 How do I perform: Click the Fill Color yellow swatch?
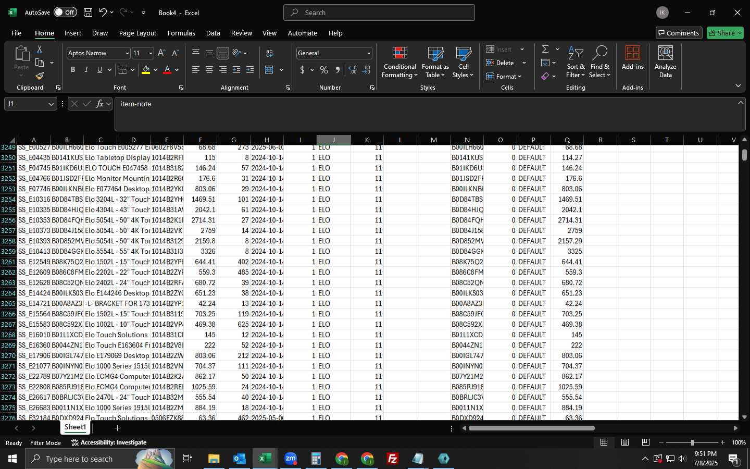pos(146,70)
